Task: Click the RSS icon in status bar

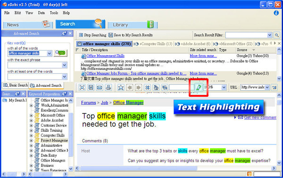Action: (x=249, y=174)
